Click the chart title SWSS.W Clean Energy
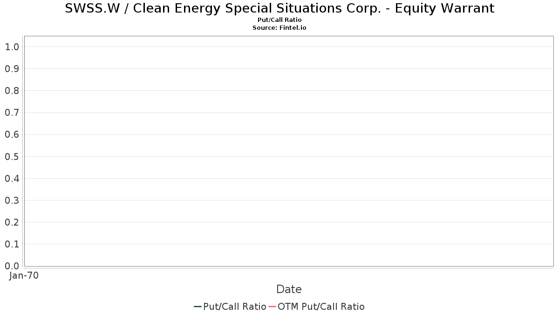Viewport: 559px width, 314px height. tap(279, 8)
